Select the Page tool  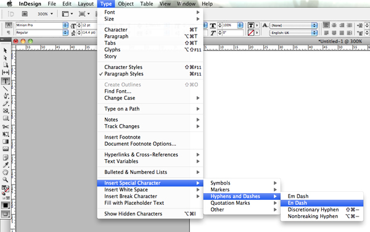[5, 65]
